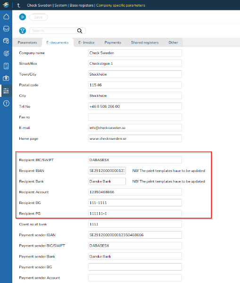Click the blue play round button
Image resolution: width=240 pixels, height=283 pixels.
click(23, 17)
